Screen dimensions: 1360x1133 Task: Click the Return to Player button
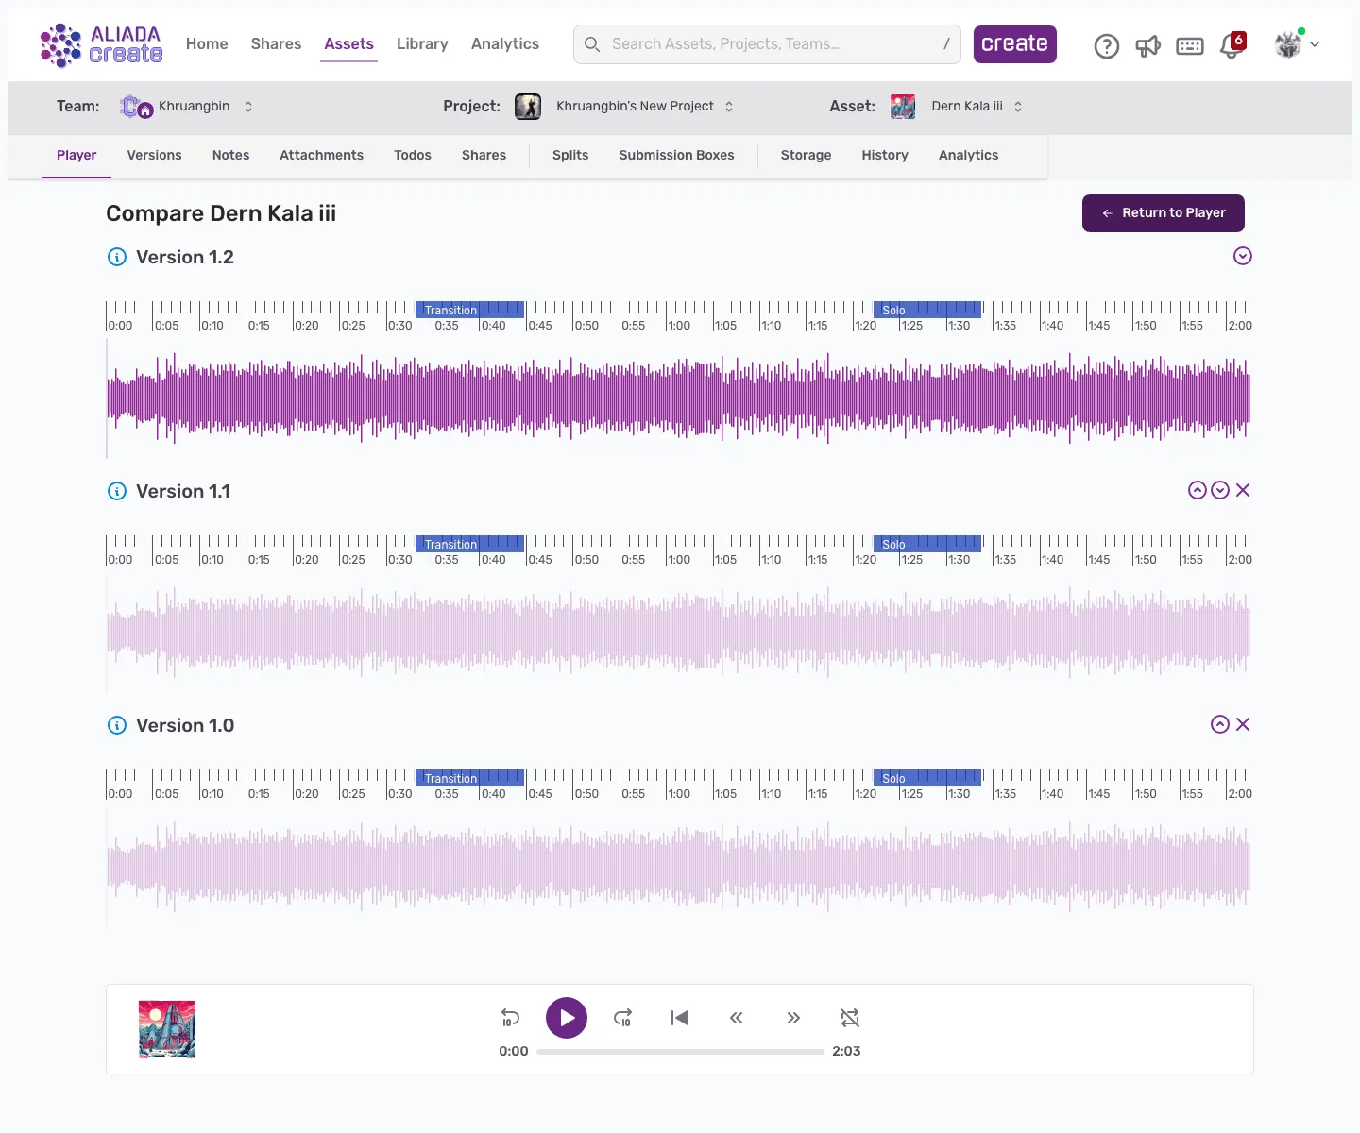[x=1163, y=213]
